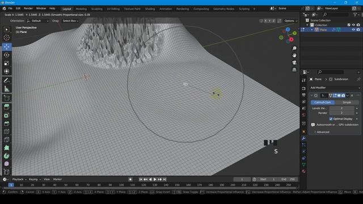Open the Keying dropdown in timeline
Screen dimensions: 363x204
pyautogui.click(x=35, y=179)
